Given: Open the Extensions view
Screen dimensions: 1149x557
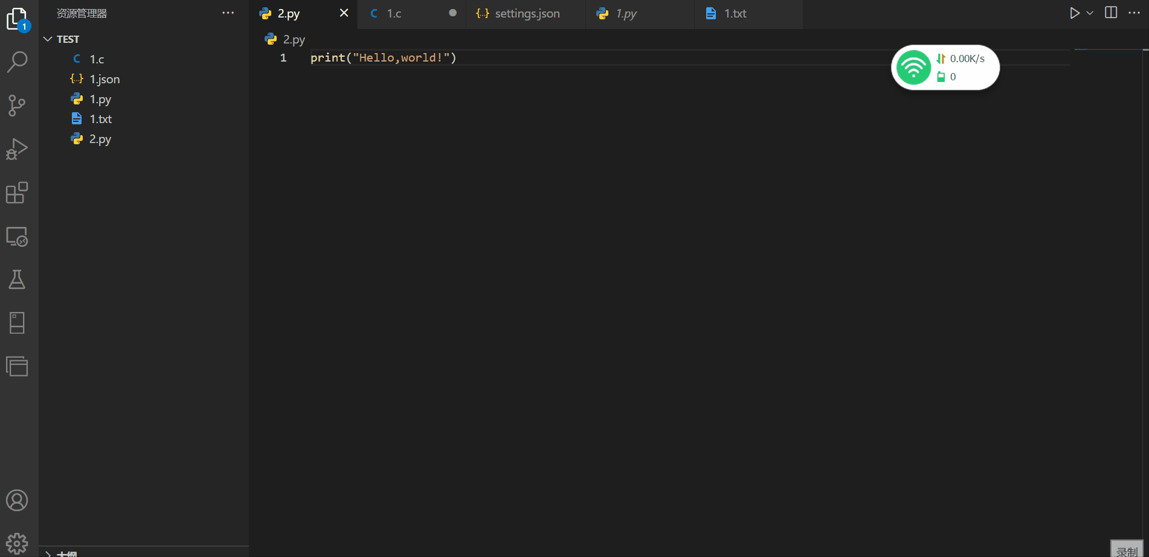Looking at the screenshot, I should pos(18,193).
